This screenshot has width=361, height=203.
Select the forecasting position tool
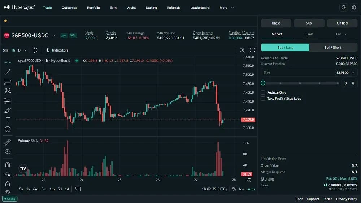click(x=8, y=101)
